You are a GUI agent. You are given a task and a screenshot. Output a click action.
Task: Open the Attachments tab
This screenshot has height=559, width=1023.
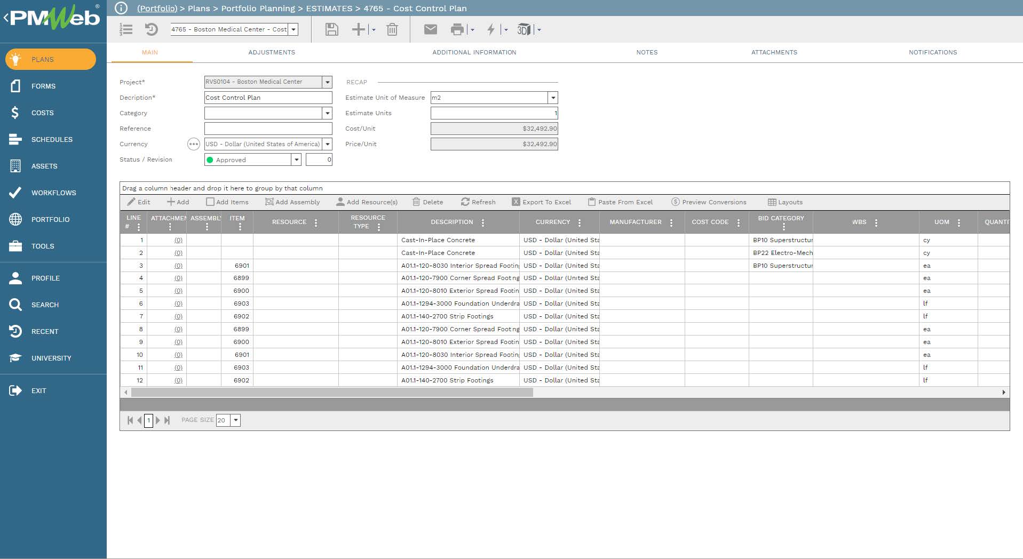point(774,52)
